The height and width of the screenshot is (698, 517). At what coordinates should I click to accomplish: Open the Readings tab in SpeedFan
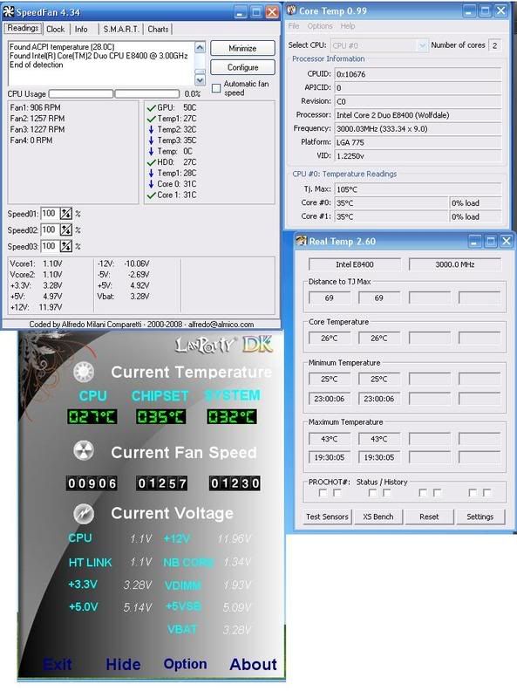pos(24,28)
